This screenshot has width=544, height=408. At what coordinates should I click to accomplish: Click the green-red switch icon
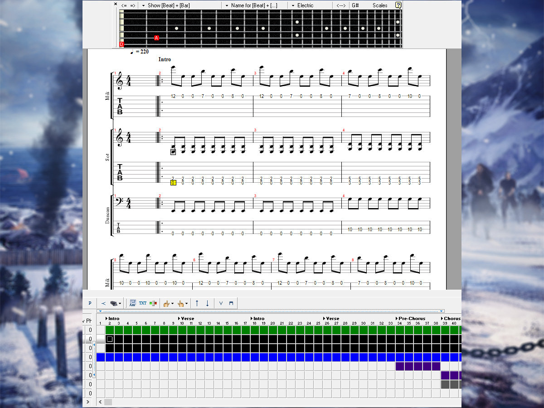coord(153,303)
